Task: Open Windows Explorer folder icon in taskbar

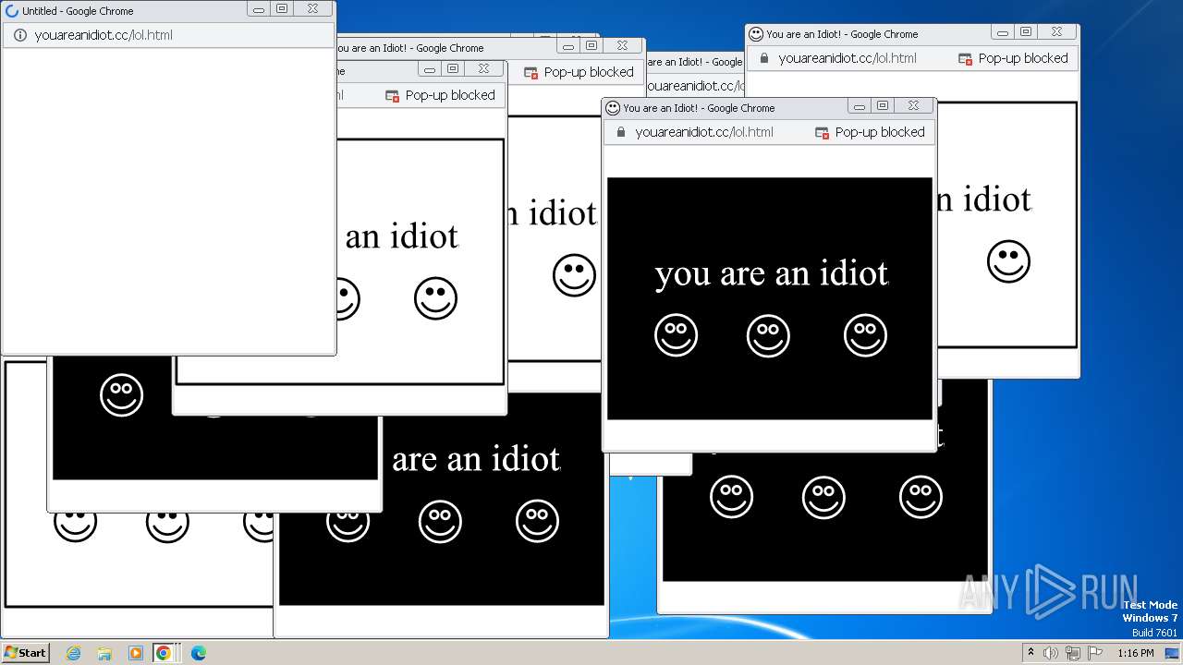Action: click(x=104, y=653)
